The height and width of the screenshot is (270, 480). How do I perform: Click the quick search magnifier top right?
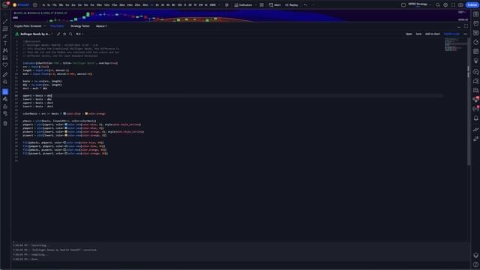(x=438, y=5)
